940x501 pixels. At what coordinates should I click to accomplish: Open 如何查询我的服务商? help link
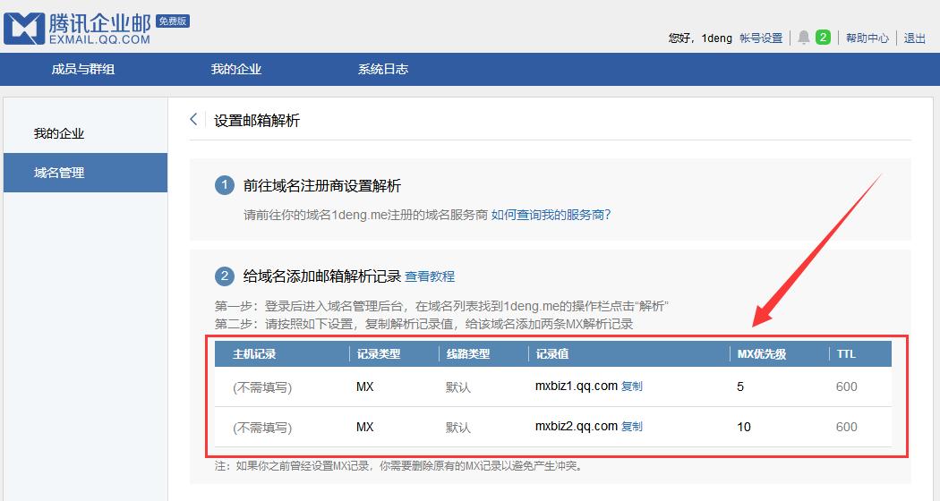click(x=551, y=215)
